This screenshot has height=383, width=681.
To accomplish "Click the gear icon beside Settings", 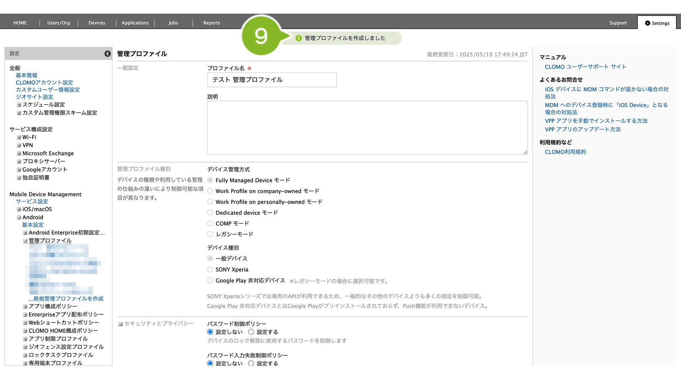I will [648, 23].
